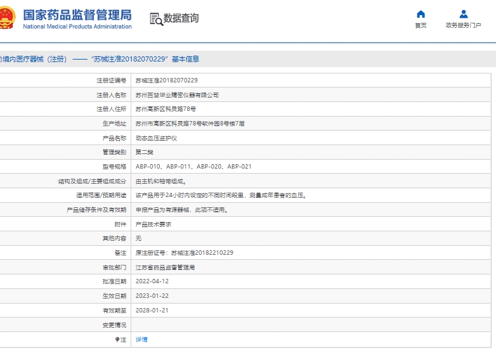Image resolution: width=496 pixels, height=353 pixels.
Task: Click the 适用范围/预期用途 label
Action: 101,195
